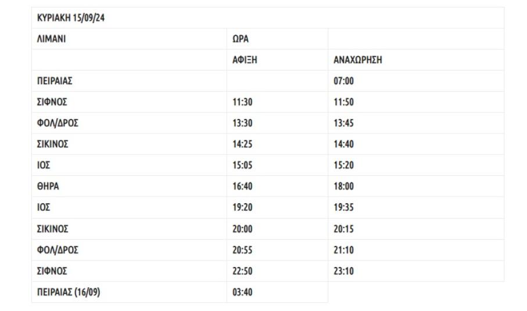Screen dimensions: 527x311
Task: Click the 19:35 departure time cell
Action: click(343, 208)
